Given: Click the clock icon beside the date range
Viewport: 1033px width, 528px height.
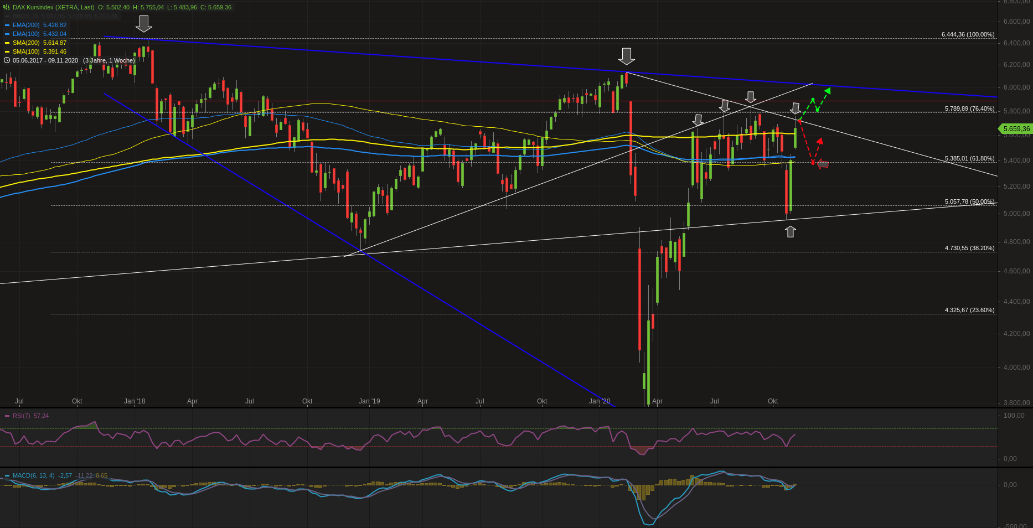Looking at the screenshot, I should click(x=7, y=60).
